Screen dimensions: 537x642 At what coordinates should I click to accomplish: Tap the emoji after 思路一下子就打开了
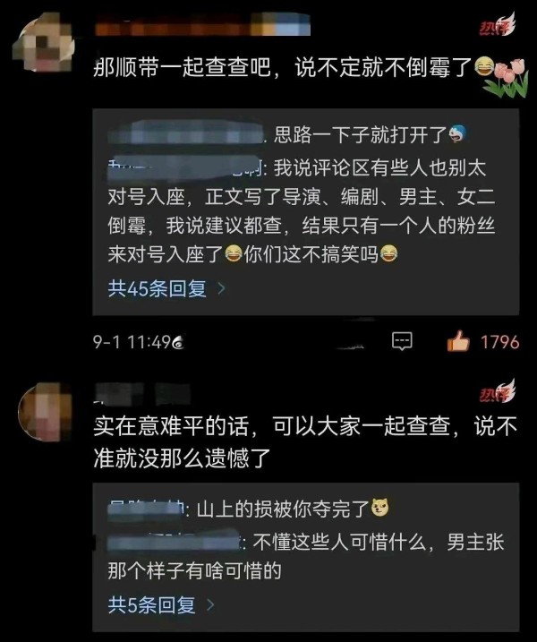(457, 134)
